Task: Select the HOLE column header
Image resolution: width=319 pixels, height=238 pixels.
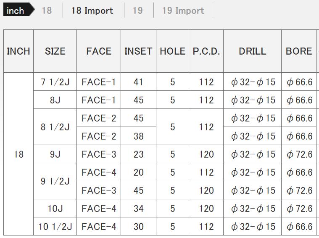Action: pyautogui.click(x=172, y=51)
